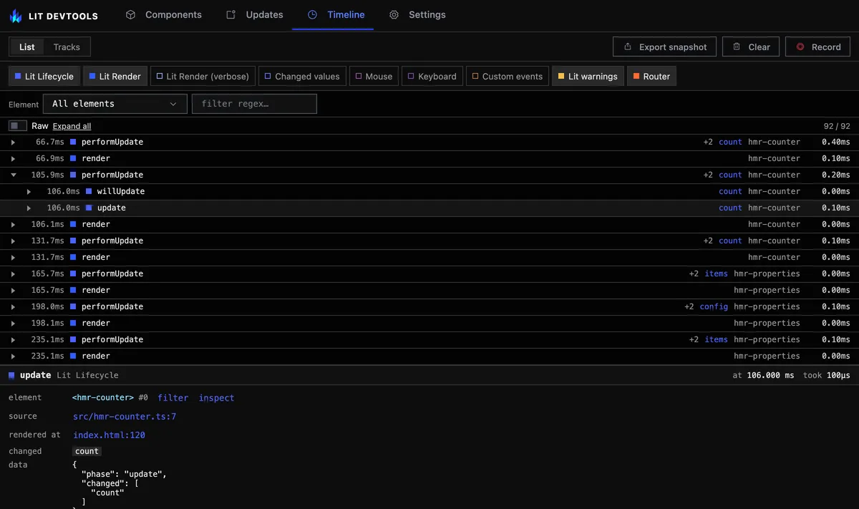
Task: Enable the Keyboard events filter
Action: click(432, 77)
